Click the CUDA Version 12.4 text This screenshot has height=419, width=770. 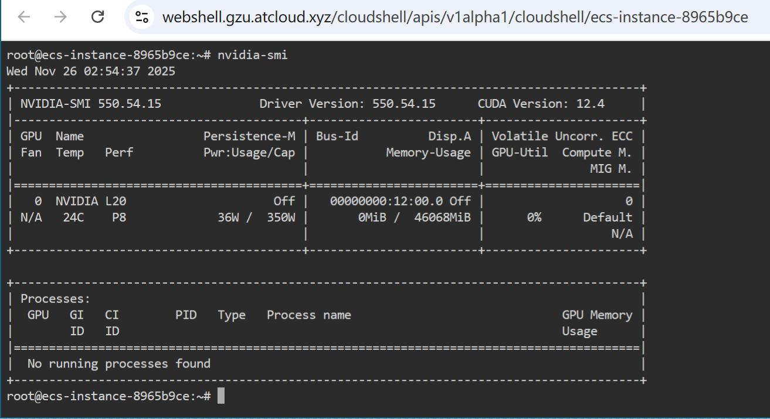pos(541,104)
